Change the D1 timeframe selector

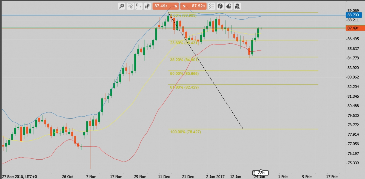pyautogui.click(x=139, y=6)
